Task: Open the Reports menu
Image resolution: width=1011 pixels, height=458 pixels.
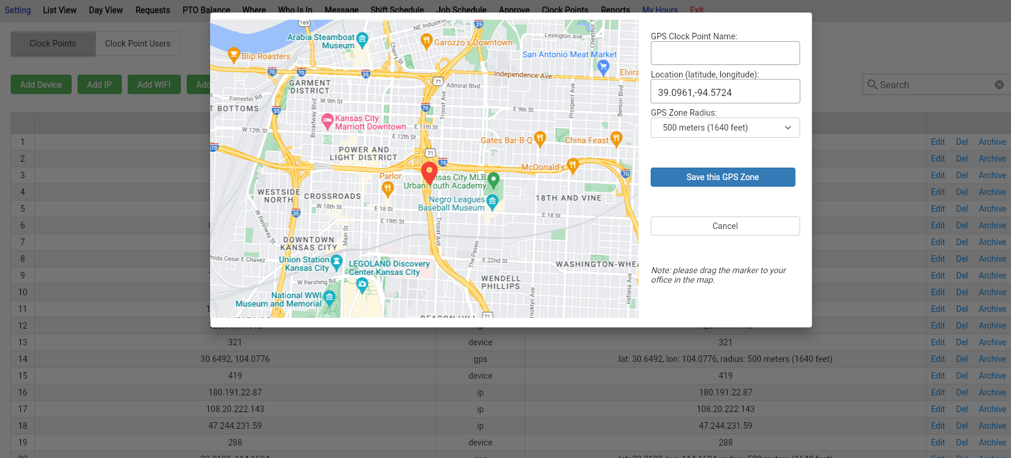Action: point(615,10)
